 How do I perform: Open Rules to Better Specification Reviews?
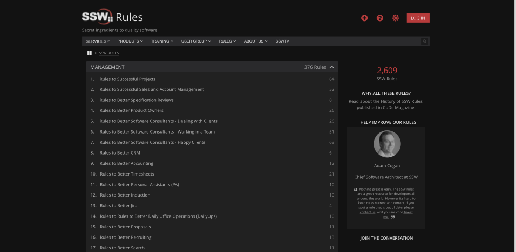[x=137, y=100]
